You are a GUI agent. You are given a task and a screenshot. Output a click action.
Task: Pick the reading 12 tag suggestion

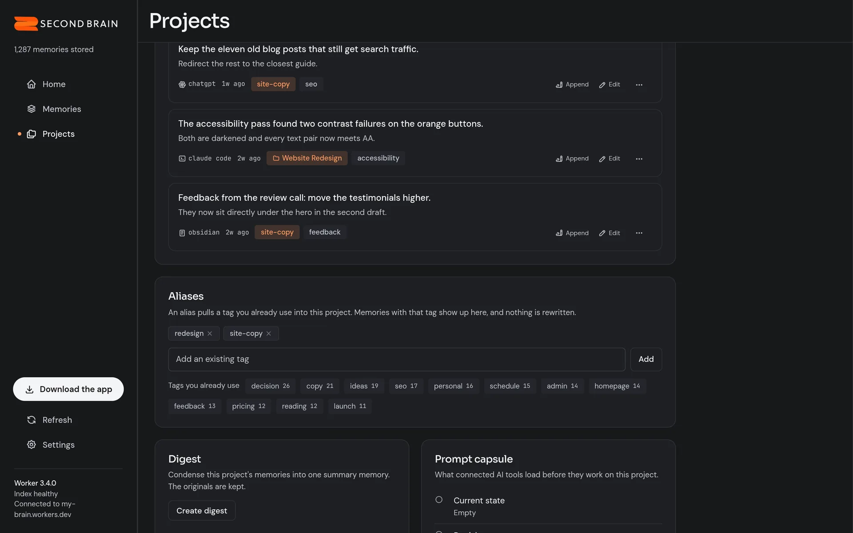(x=299, y=406)
